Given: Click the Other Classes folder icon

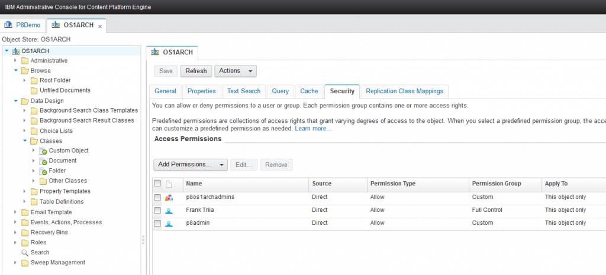Looking at the screenshot, I should [x=43, y=181].
